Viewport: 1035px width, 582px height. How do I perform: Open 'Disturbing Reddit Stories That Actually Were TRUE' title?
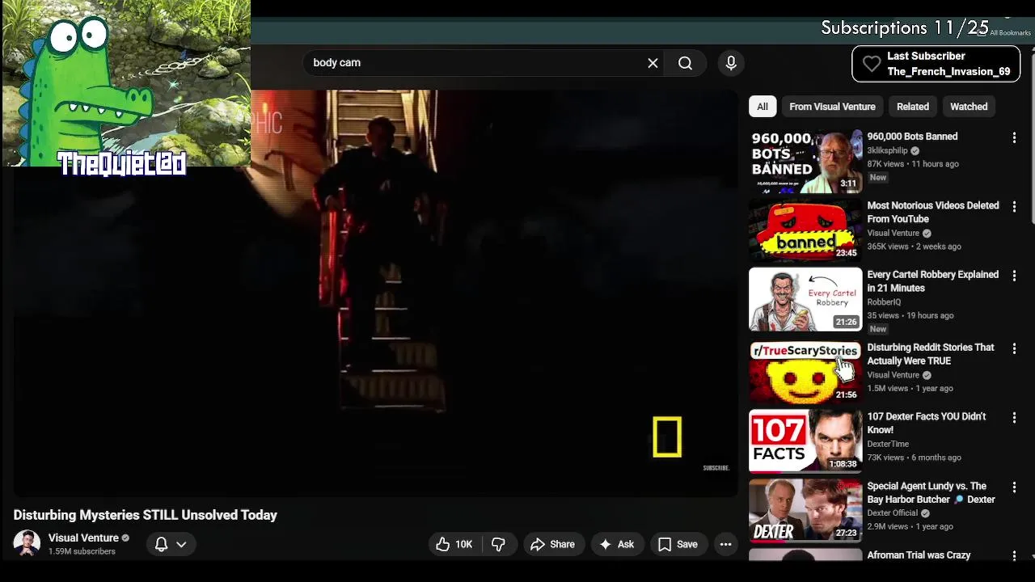tap(931, 354)
